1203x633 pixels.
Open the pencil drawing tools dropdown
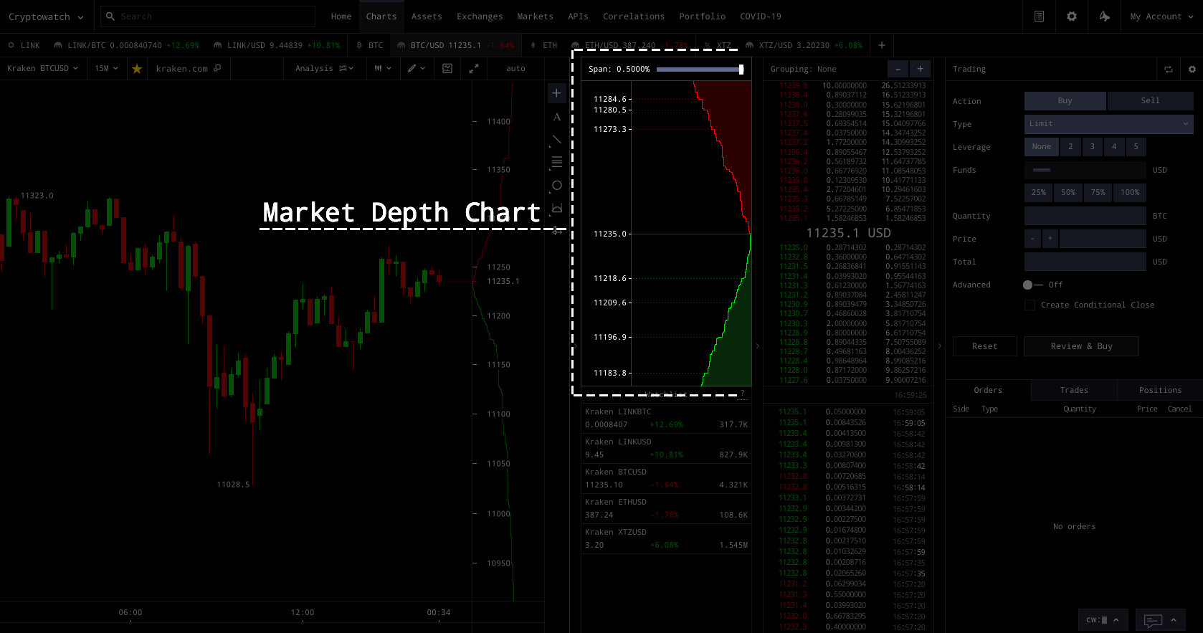417,69
